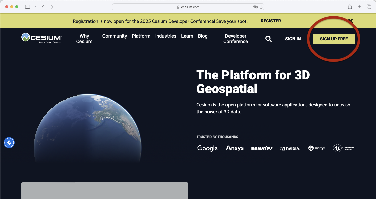Reload the page

(x=261, y=7)
